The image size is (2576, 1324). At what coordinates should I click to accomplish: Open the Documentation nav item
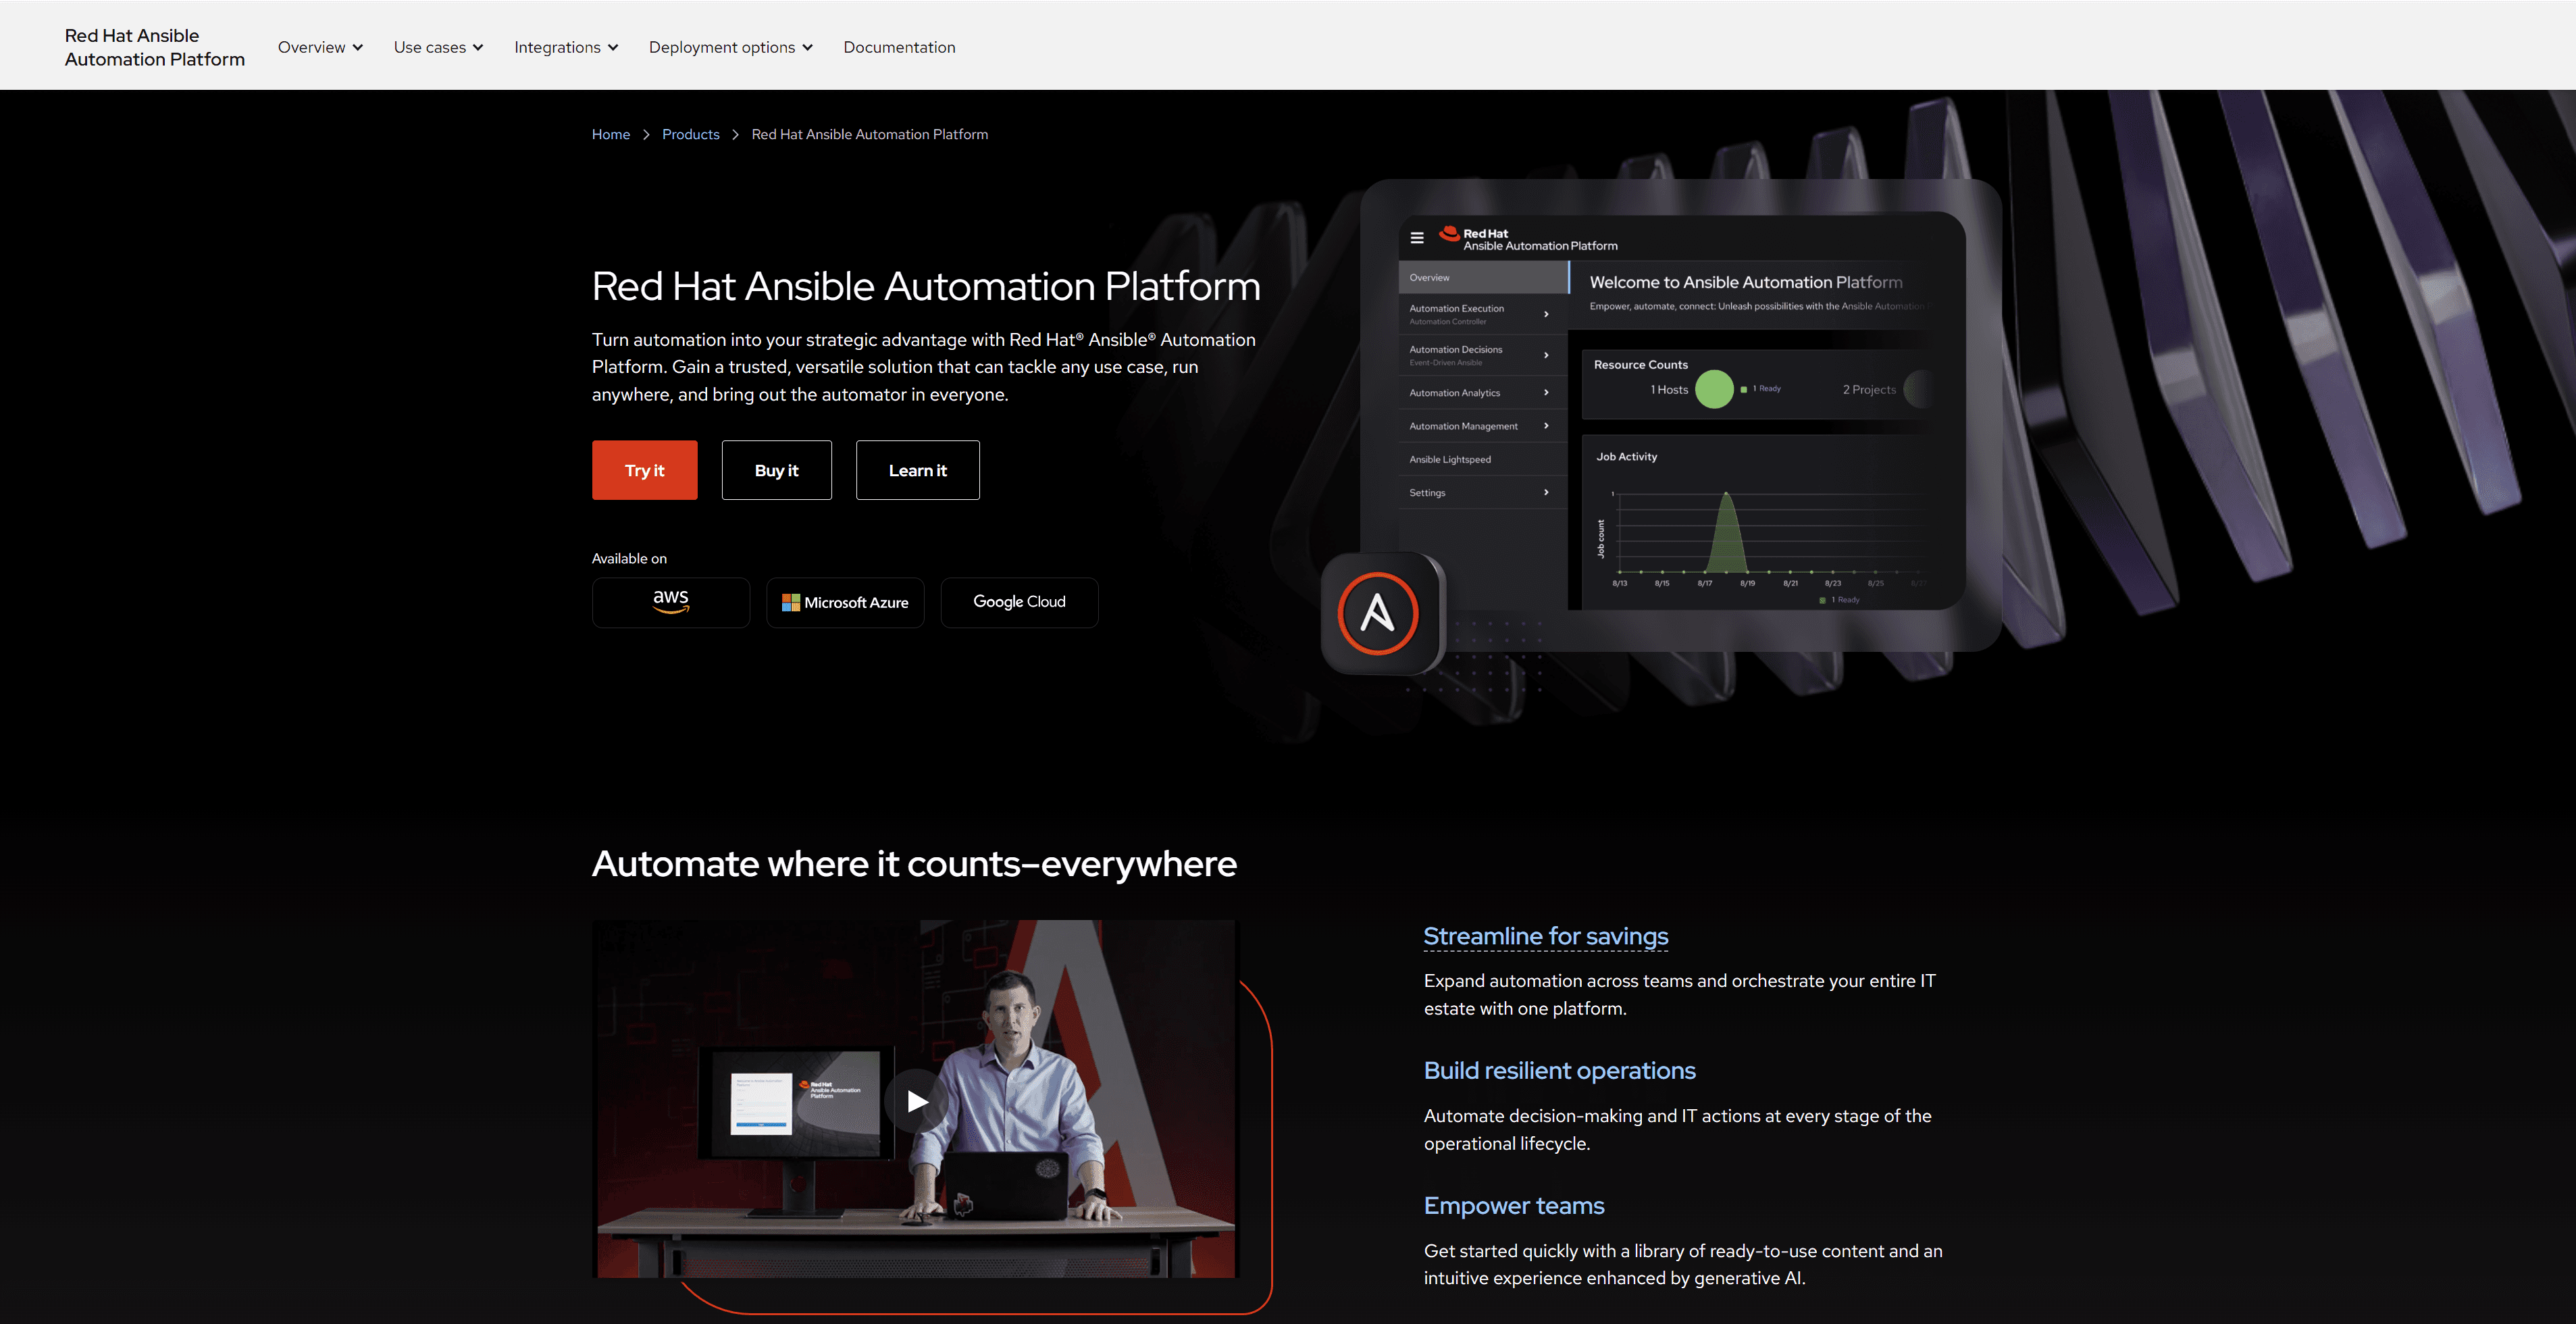pos(899,47)
